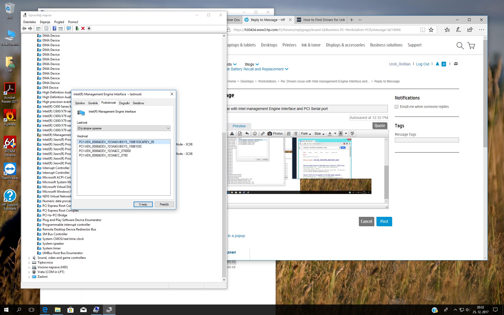Image resolution: width=504 pixels, height=315 pixels.
Task: Click the red X uninstall device icon
Action: pyautogui.click(x=83, y=28)
